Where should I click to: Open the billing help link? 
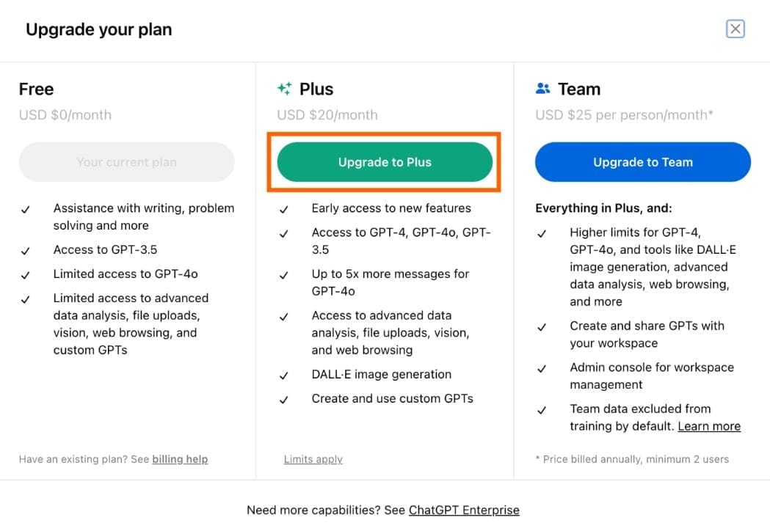click(x=180, y=459)
